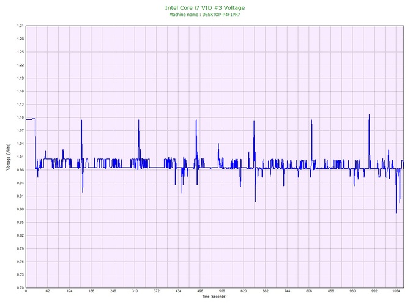Click the 310 seconds time axis label
The image size is (410, 307).
[x=135, y=291]
